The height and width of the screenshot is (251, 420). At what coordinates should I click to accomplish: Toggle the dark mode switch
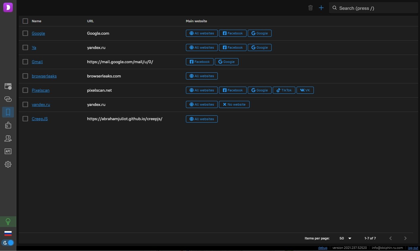[x=8, y=243]
